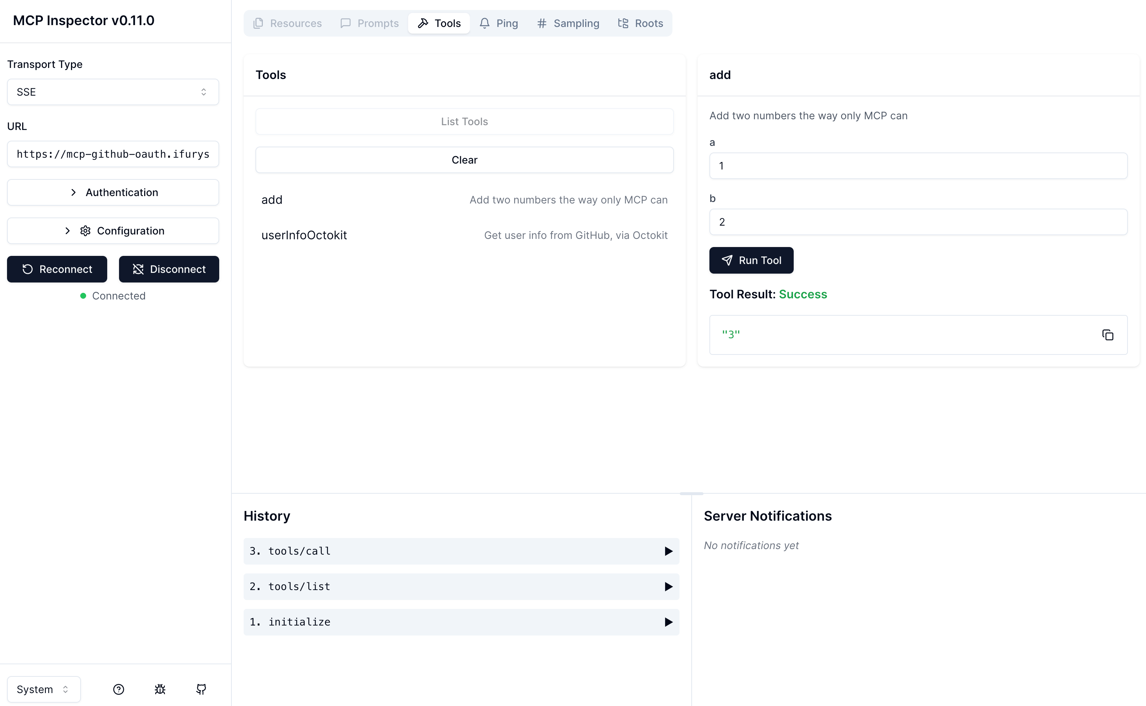
Task: Open the help icon in bottom bar
Action: point(119,689)
